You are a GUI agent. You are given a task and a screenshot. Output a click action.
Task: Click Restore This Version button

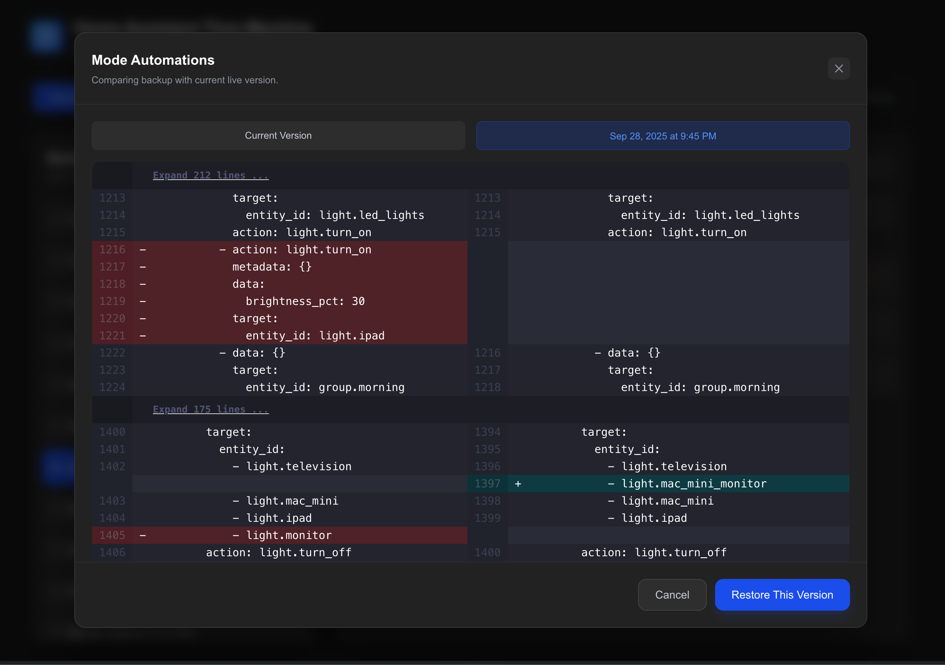[x=782, y=594]
